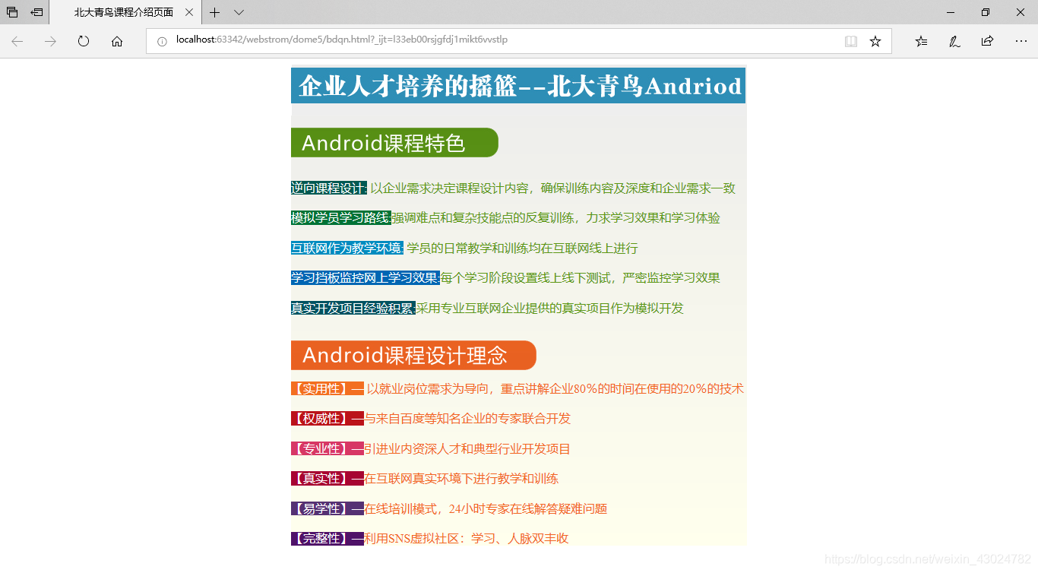Minimize the browser window
The width and height of the screenshot is (1038, 573).
click(x=951, y=12)
